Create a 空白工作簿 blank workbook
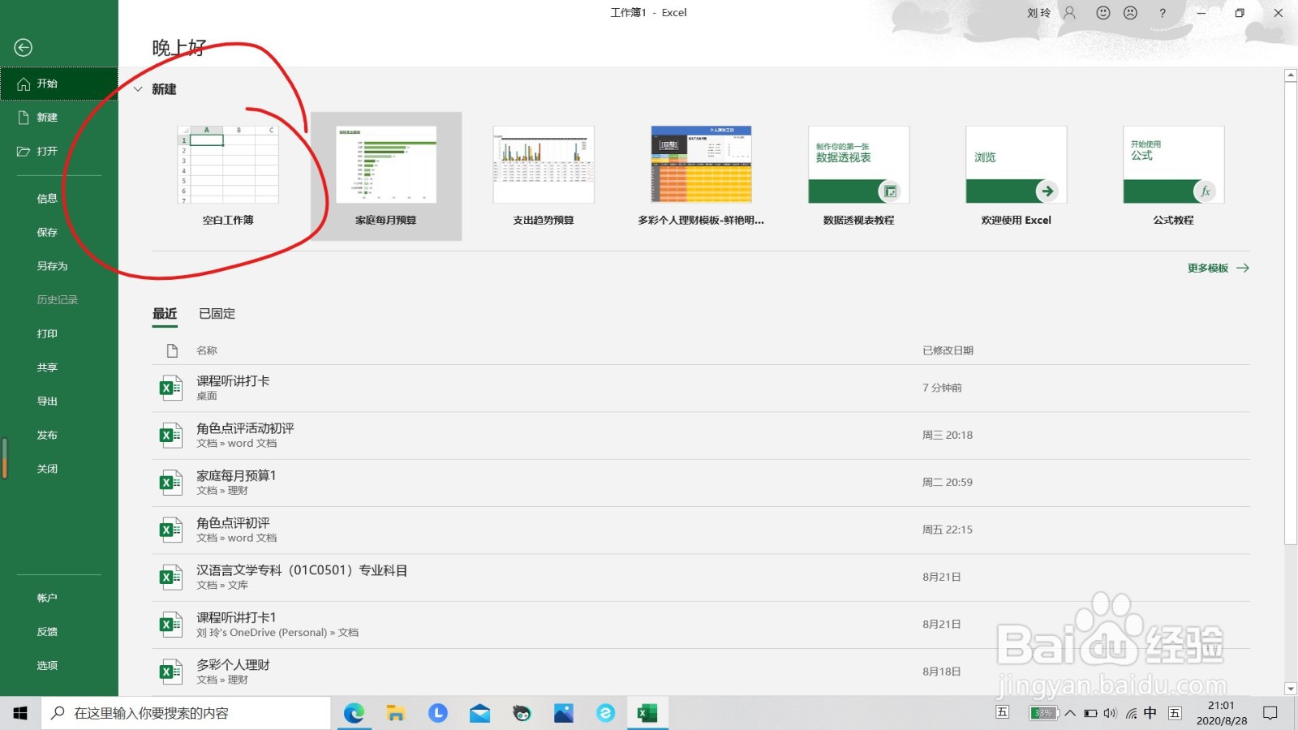 (x=228, y=176)
